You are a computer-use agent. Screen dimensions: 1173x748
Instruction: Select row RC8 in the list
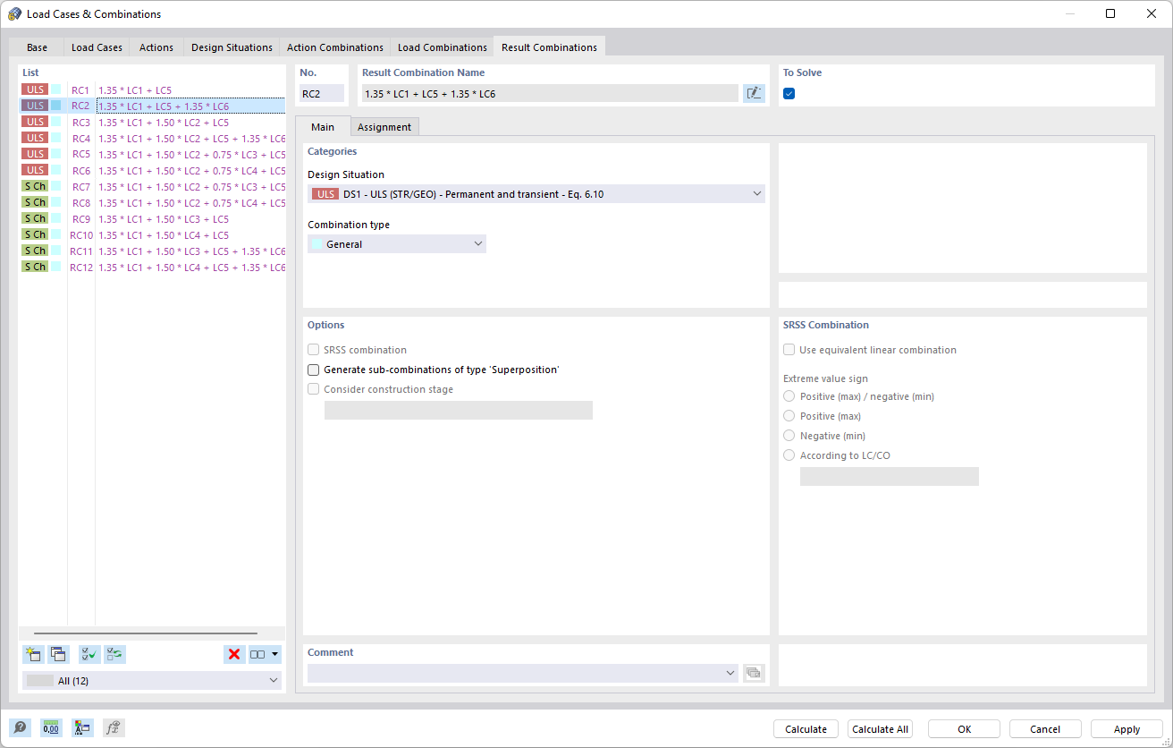tap(152, 202)
